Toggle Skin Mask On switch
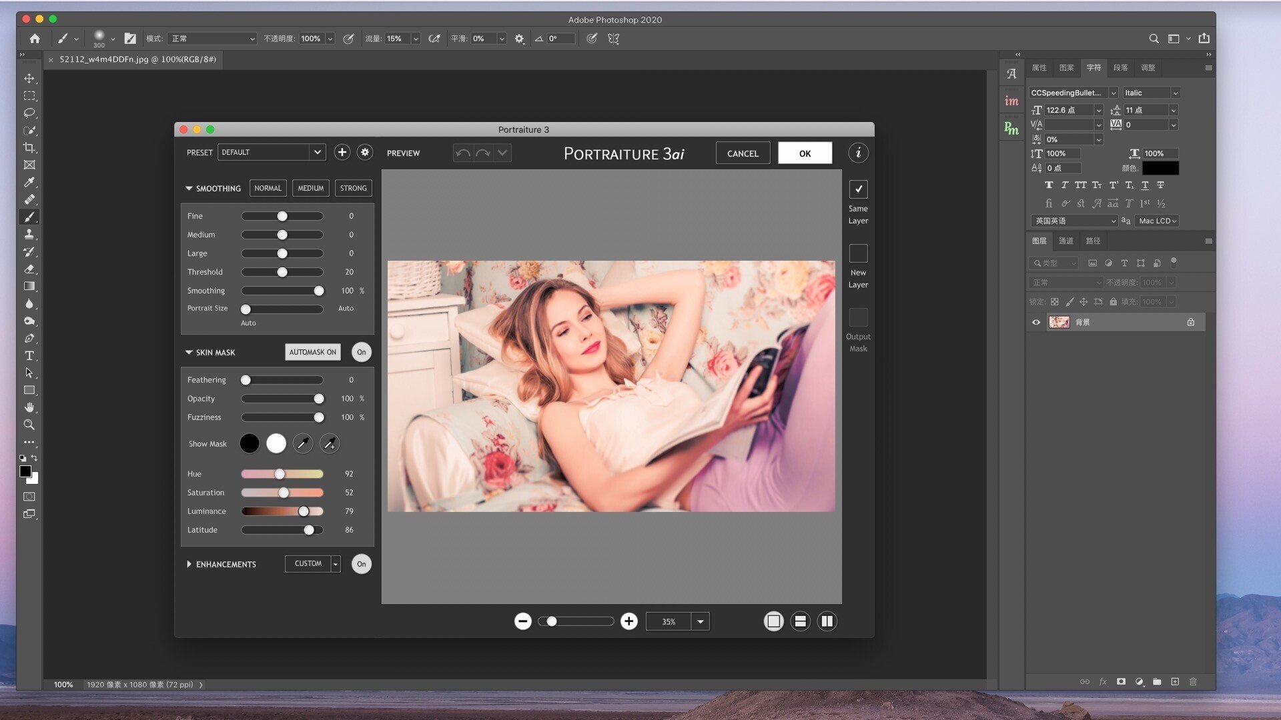The width and height of the screenshot is (1281, 720). coord(362,353)
